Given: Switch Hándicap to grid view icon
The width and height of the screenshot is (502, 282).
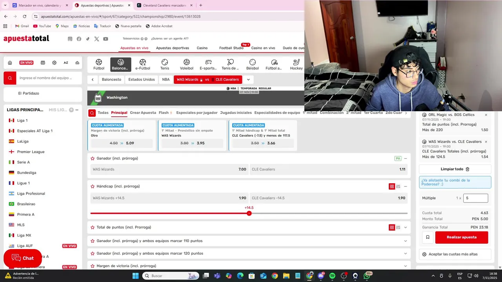Looking at the screenshot, I should [x=391, y=186].
